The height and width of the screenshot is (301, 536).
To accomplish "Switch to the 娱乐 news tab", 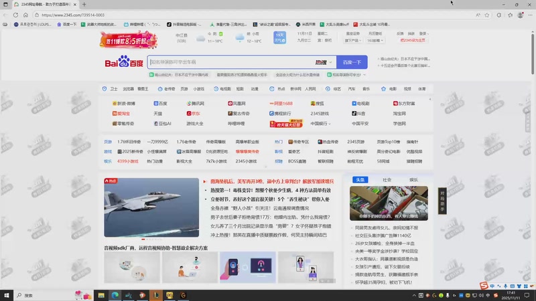I will 413,179.
